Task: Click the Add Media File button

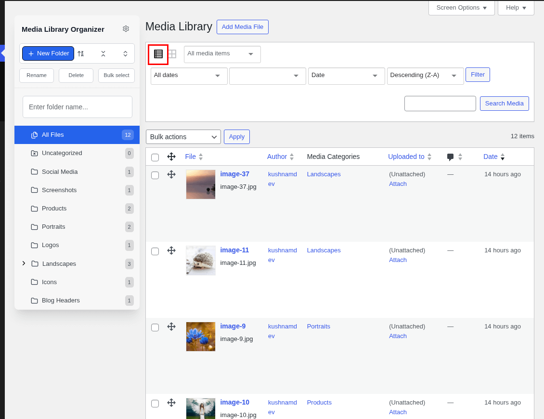Action: point(242,26)
